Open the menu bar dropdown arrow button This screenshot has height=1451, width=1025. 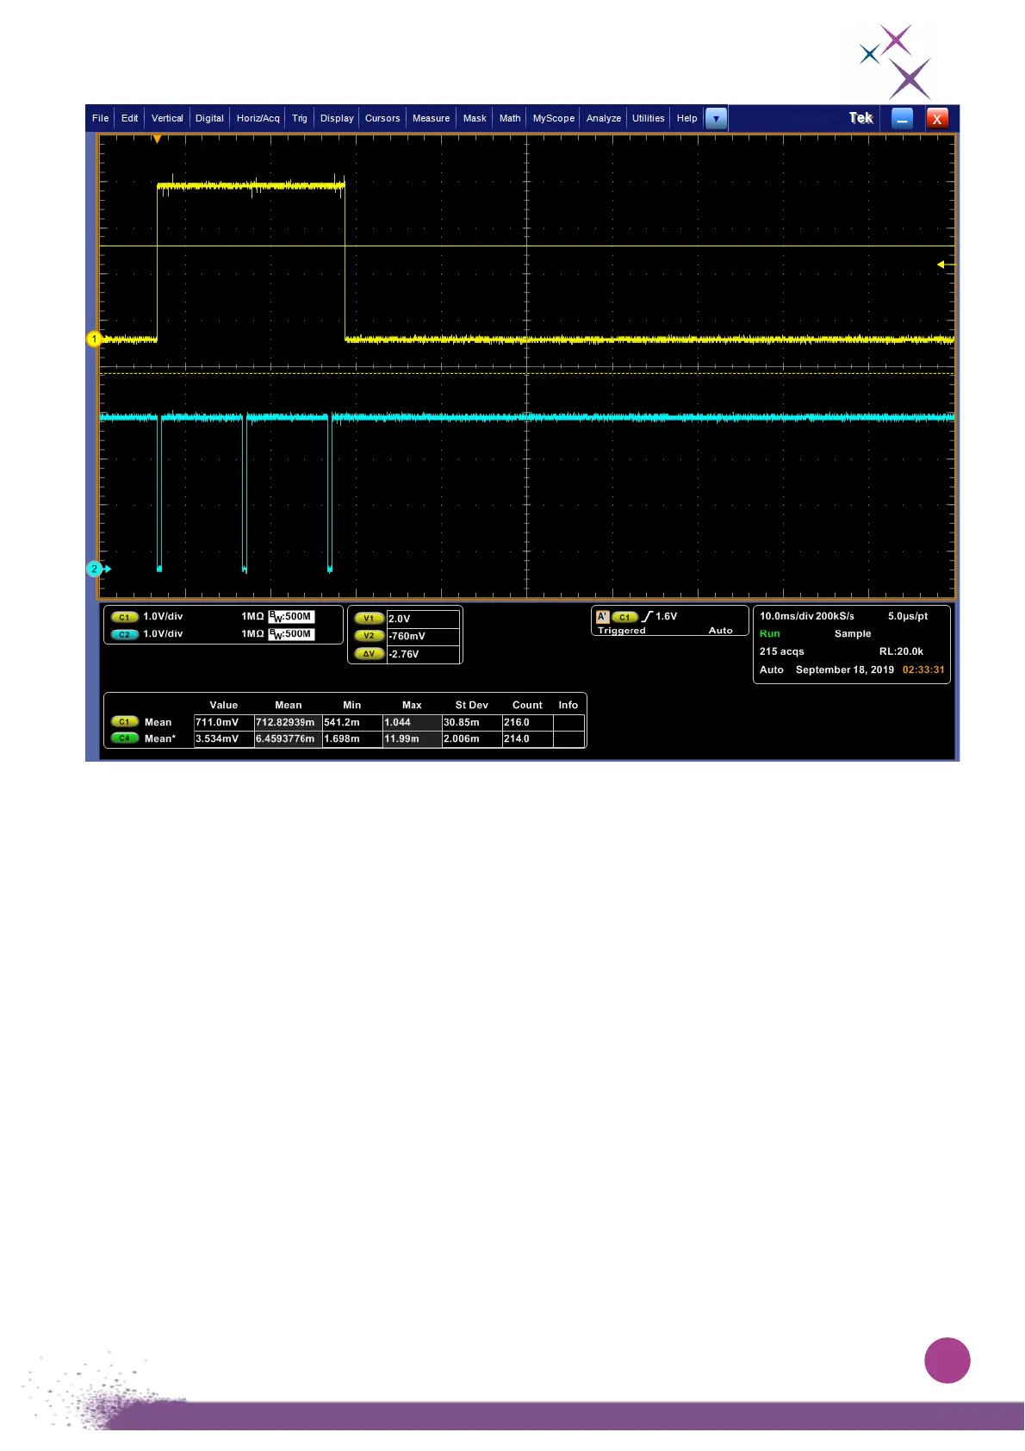point(716,119)
